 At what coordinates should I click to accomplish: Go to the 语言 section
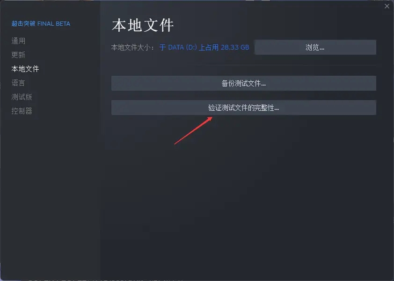(x=18, y=83)
